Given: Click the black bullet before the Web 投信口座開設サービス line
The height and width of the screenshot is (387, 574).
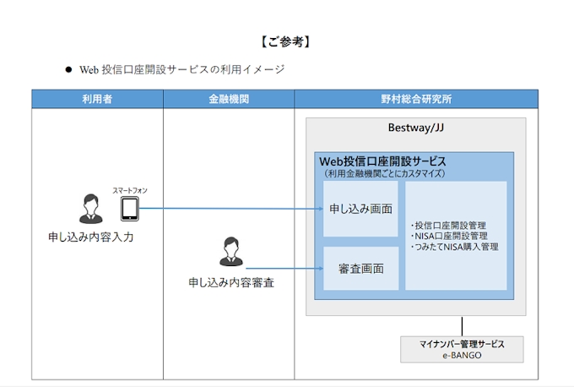Looking at the screenshot, I should pyautogui.click(x=68, y=69).
